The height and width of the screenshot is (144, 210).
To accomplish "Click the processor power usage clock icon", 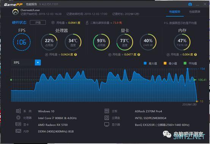I will click(x=46, y=55).
